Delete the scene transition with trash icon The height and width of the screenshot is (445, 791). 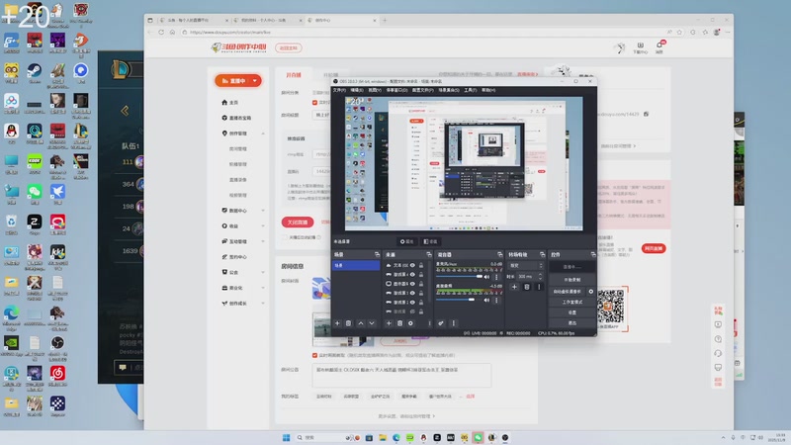527,287
